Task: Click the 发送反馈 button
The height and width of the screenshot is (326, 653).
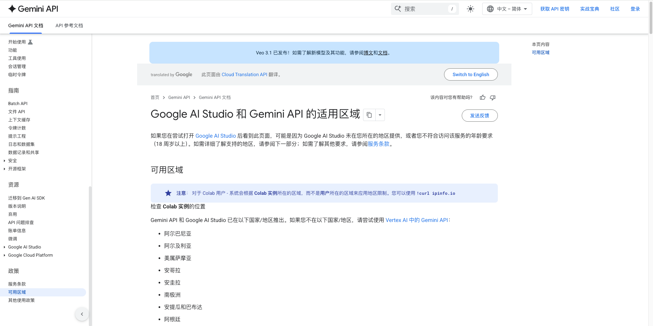Action: tap(479, 116)
